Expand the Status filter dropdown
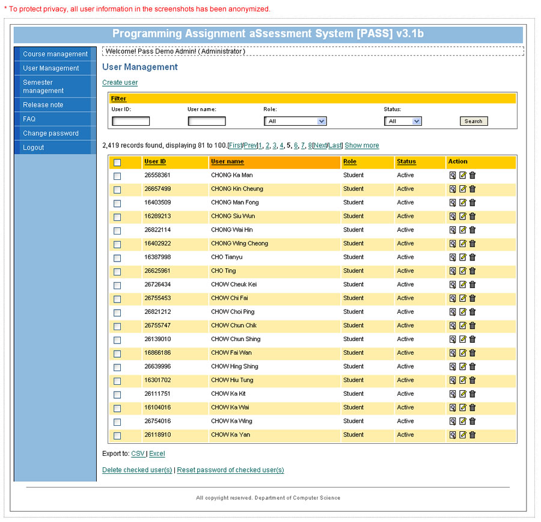The height and width of the screenshot is (522, 541). [403, 121]
